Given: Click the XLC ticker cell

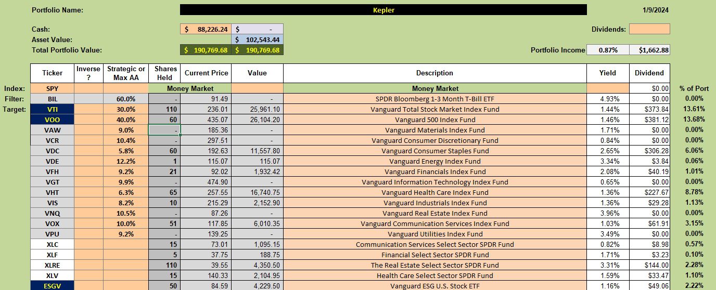Looking at the screenshot, I should pos(52,244).
